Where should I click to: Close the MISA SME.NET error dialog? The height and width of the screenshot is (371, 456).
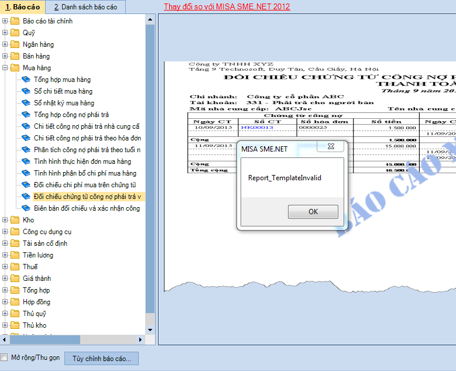click(331, 146)
